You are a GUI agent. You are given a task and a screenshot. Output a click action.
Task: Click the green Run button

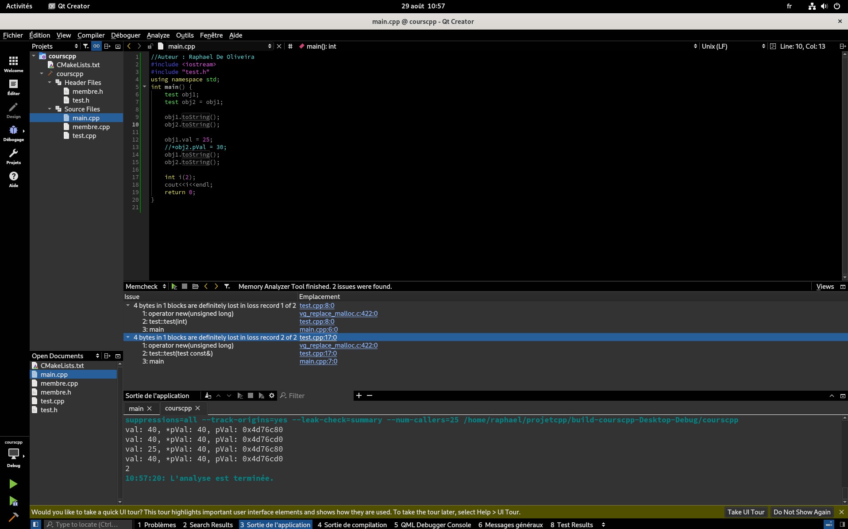[x=13, y=484]
